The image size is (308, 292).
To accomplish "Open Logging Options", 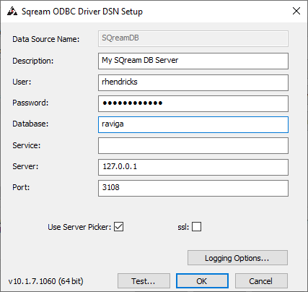I will (237, 258).
